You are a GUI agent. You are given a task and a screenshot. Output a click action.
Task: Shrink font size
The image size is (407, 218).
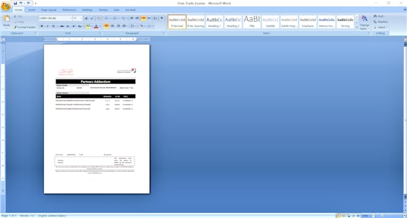pos(92,19)
